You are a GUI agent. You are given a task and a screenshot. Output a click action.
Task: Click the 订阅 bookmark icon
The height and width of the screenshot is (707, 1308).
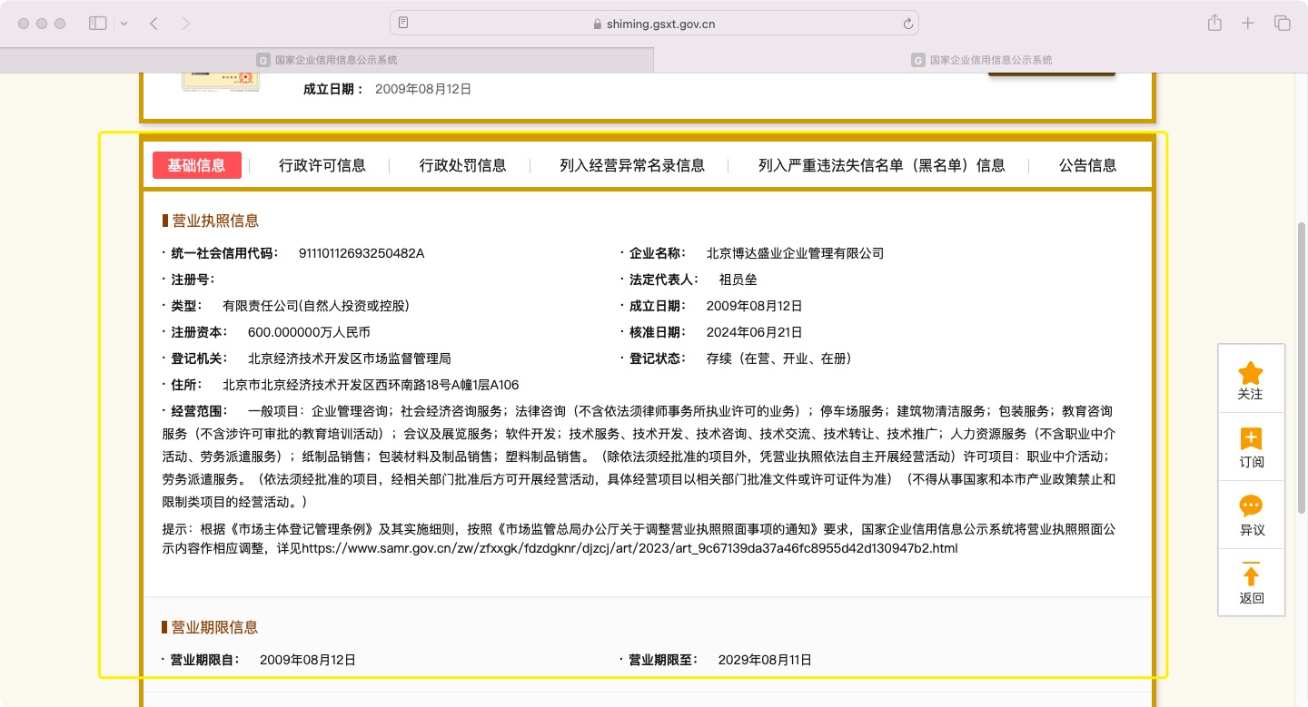pyautogui.click(x=1251, y=439)
